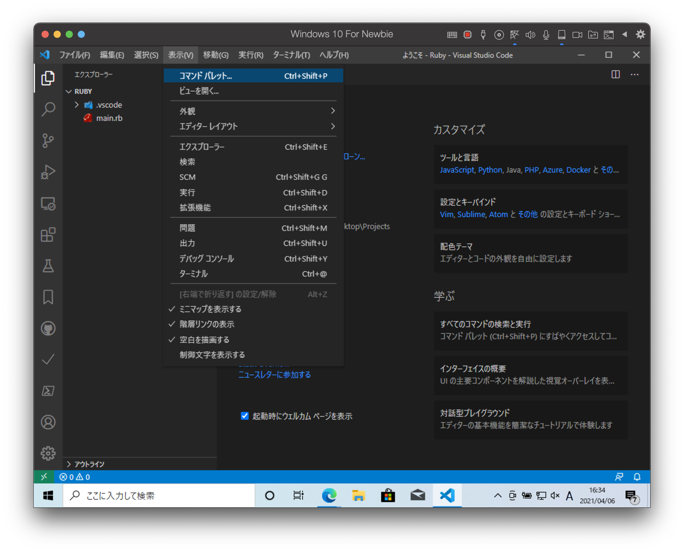The image size is (684, 552).
Task: Click the ニュースレターに参加する link
Action: 275,375
